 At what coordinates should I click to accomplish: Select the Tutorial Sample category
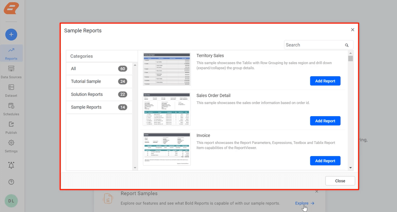point(99,81)
